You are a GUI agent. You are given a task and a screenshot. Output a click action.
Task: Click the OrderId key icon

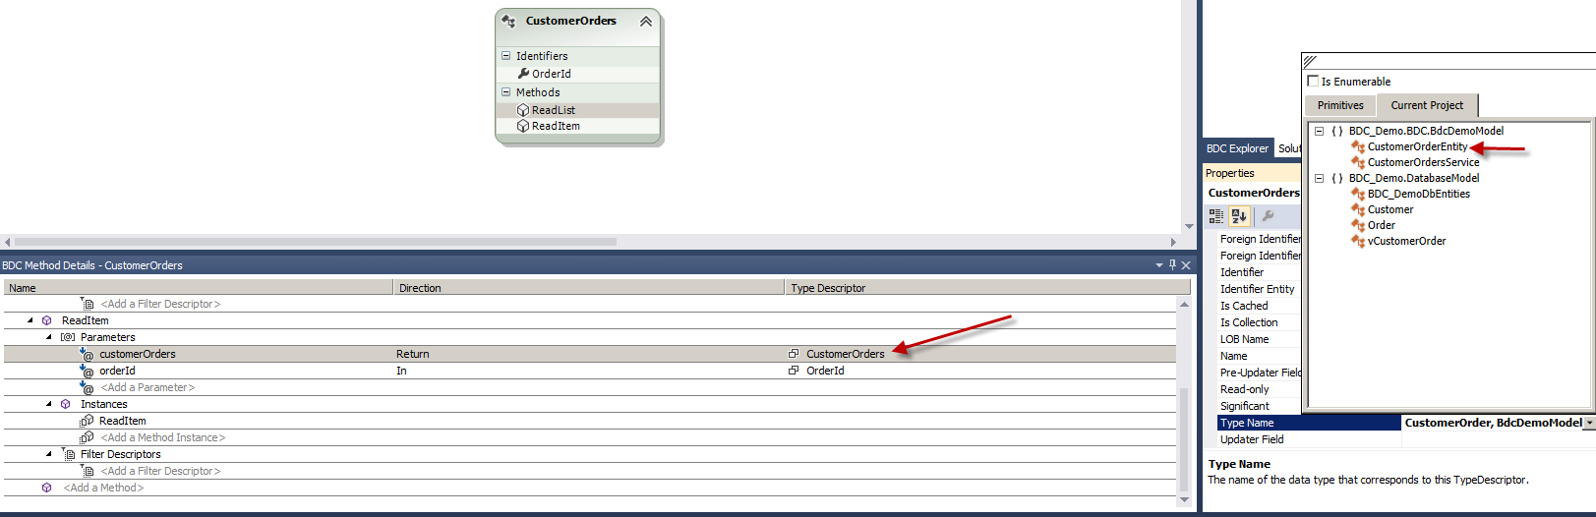[x=523, y=74]
